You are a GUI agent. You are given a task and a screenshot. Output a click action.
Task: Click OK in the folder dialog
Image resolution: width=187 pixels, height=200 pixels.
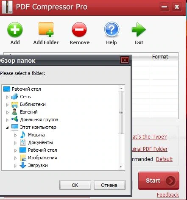point(75,185)
